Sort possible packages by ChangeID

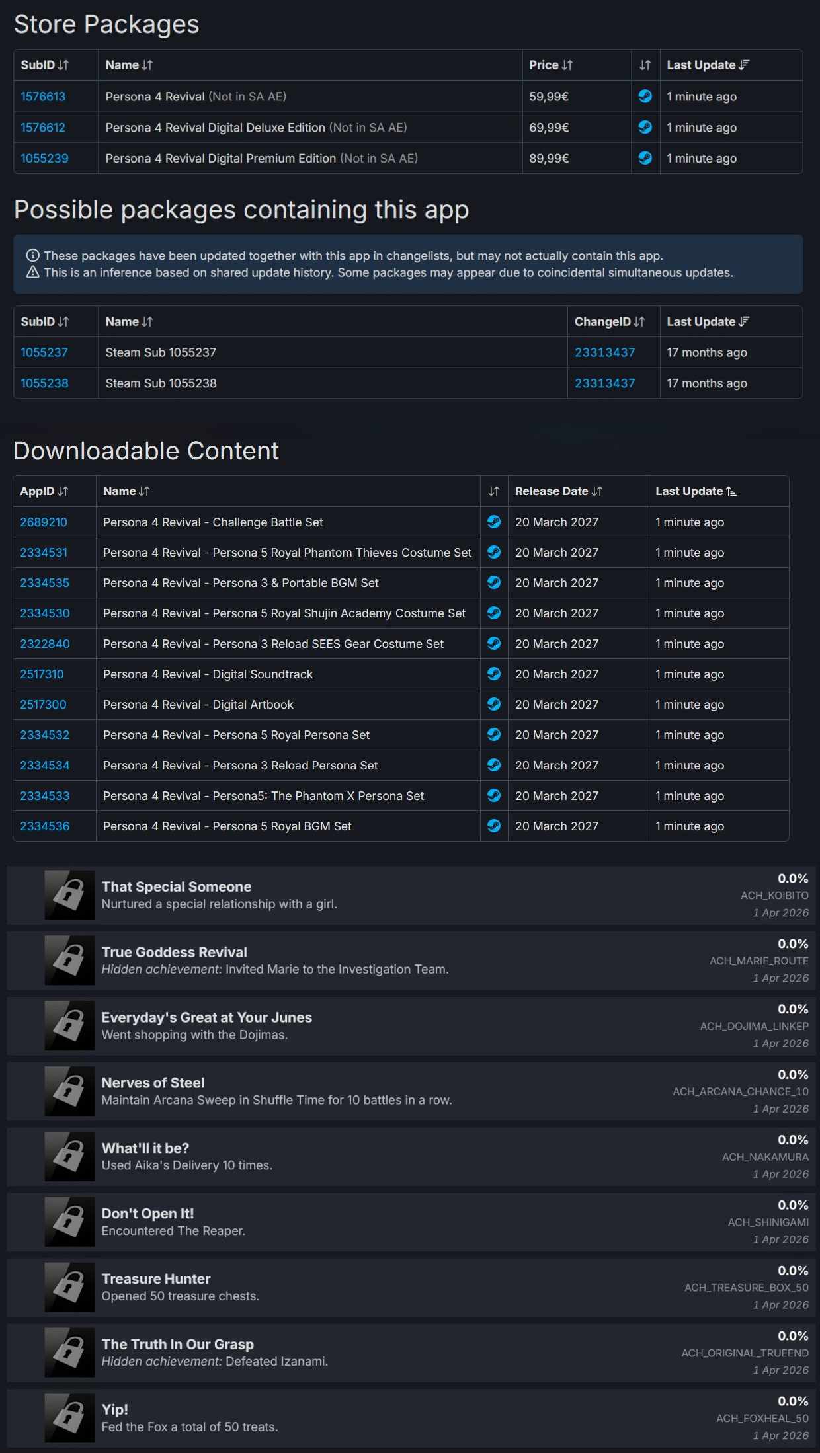pos(609,321)
